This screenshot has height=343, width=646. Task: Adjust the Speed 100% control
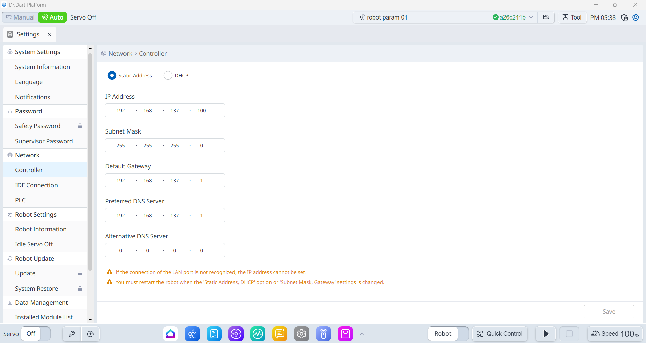(615, 334)
